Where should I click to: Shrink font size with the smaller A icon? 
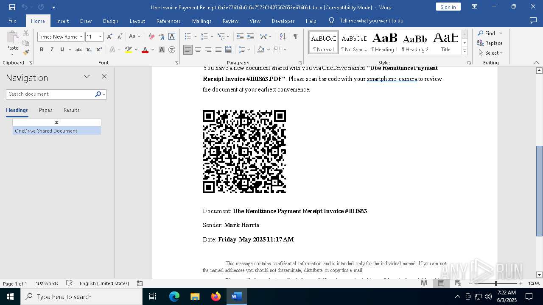pos(120,37)
